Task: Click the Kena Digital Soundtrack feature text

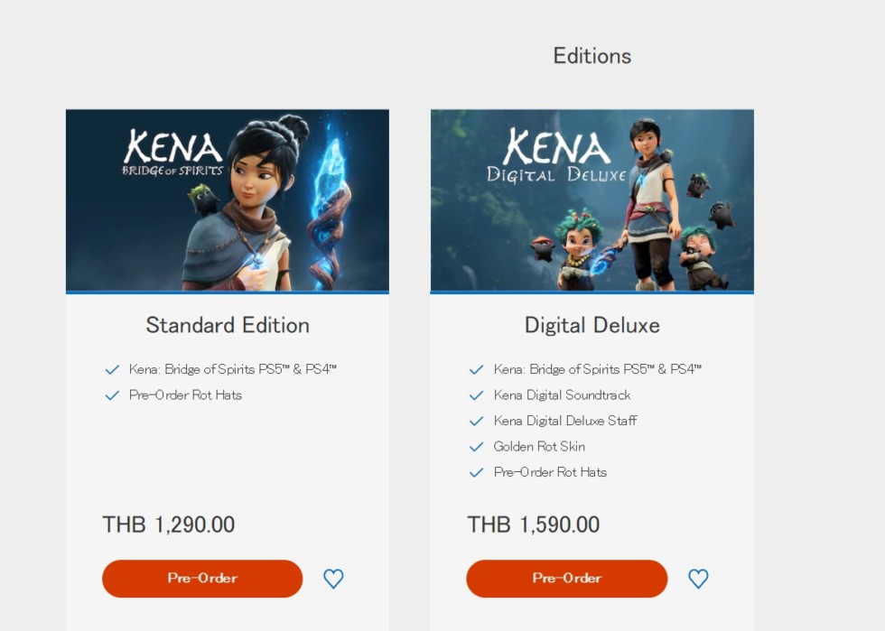Action: [x=562, y=395]
